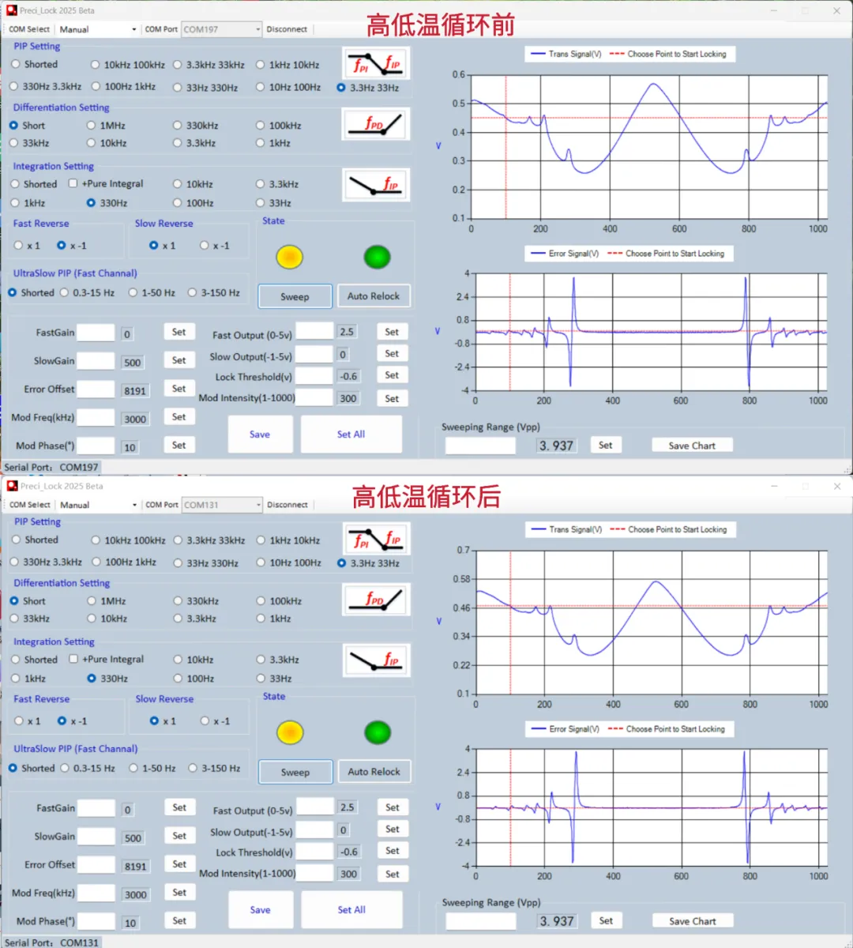Image resolution: width=853 pixels, height=948 pixels.
Task: Click the fPD differentiation diagram in COM197 window
Action: (376, 125)
